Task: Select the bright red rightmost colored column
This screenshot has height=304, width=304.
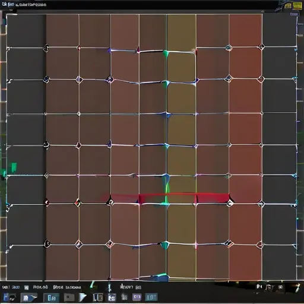Action: [x=246, y=147]
